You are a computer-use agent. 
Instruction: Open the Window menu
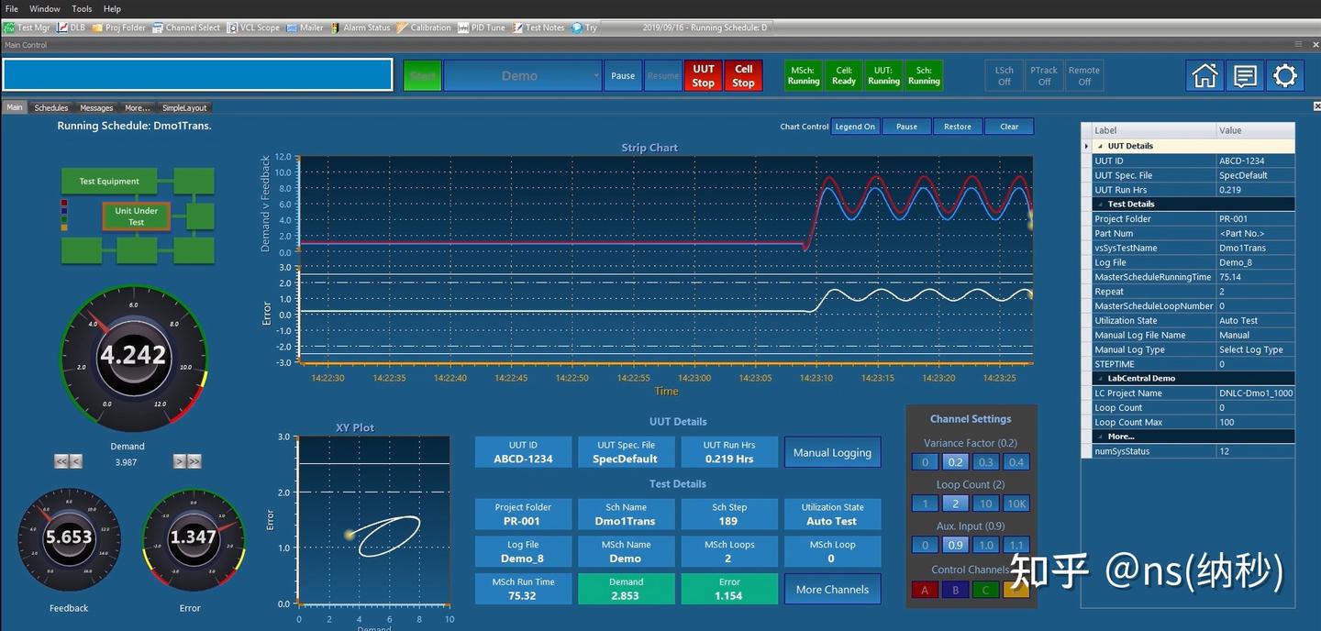(x=44, y=8)
